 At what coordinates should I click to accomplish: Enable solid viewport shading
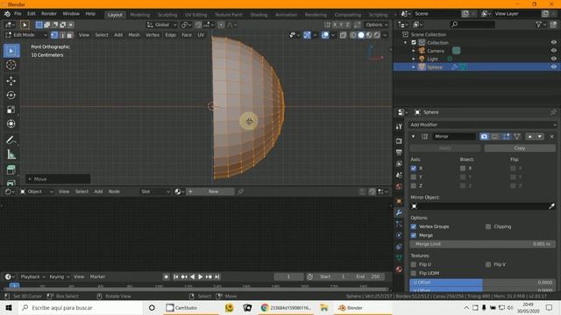pos(361,35)
